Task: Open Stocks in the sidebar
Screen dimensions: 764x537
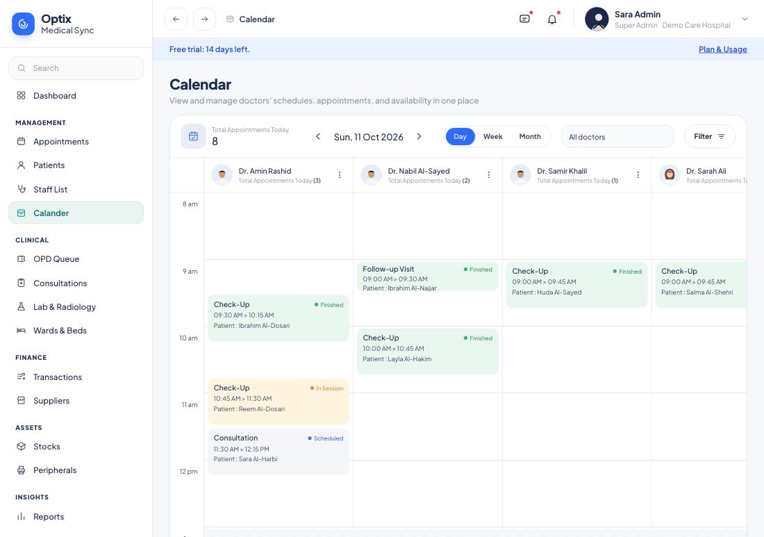Action: 76,447
